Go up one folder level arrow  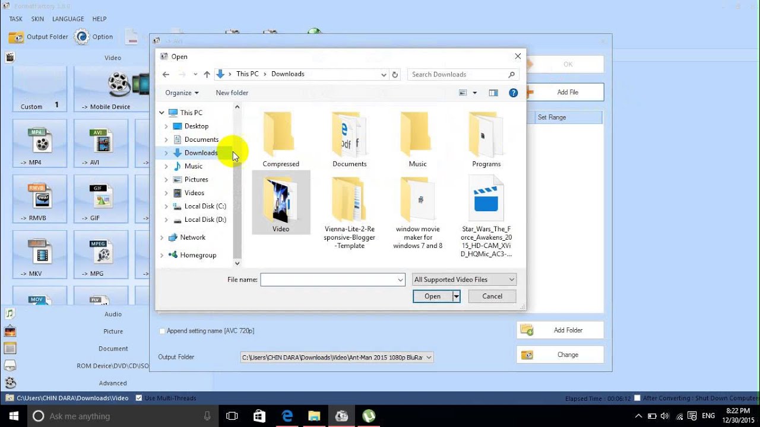pos(207,74)
